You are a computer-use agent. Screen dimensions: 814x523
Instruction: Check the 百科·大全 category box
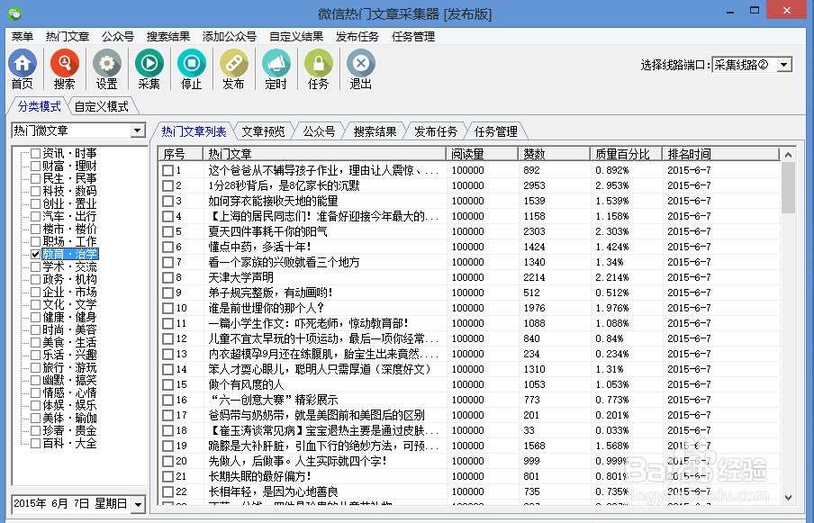point(35,444)
